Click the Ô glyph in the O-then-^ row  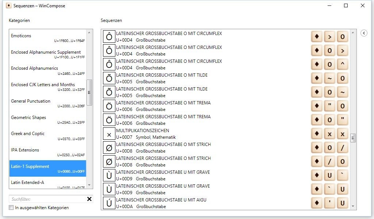pyautogui.click(x=109, y=64)
